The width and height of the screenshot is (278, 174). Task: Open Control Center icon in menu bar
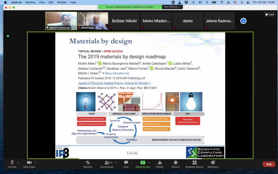pos(248,2)
